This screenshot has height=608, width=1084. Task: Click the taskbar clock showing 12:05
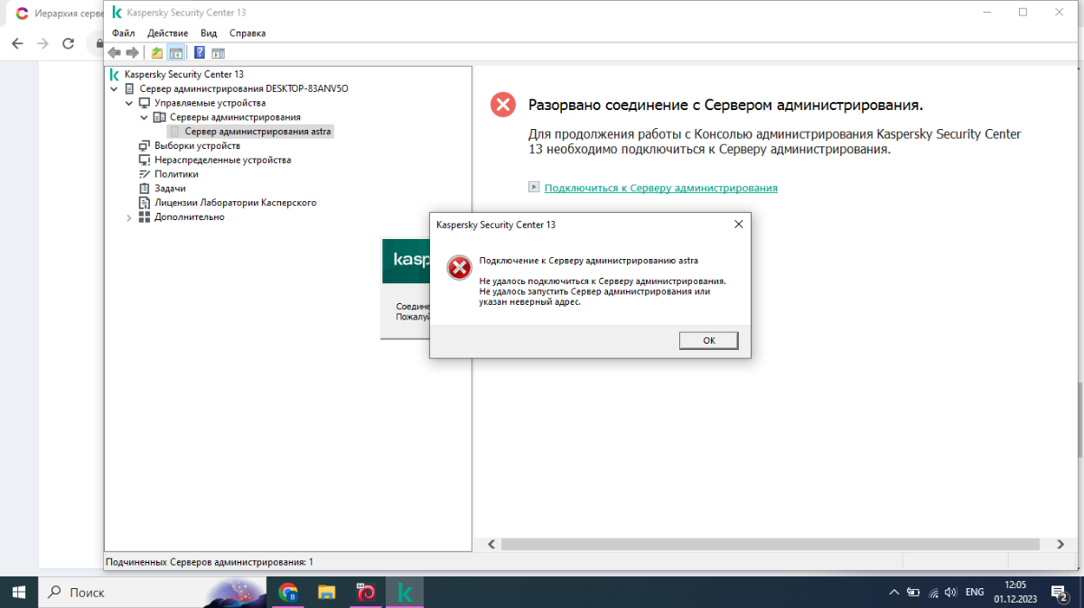pos(1015,593)
